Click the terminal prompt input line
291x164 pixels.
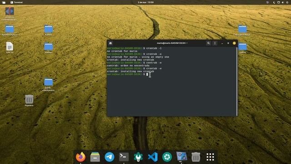pyautogui.click(x=172, y=74)
